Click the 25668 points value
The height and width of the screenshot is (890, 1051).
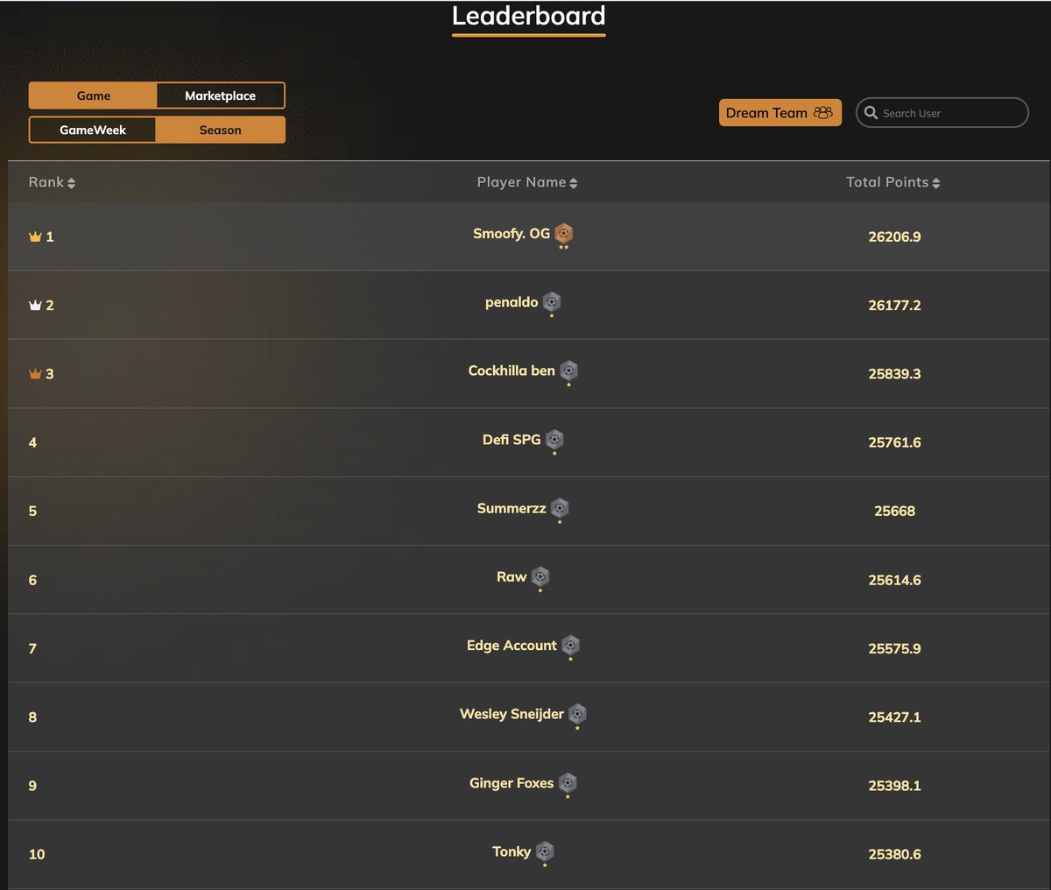894,511
